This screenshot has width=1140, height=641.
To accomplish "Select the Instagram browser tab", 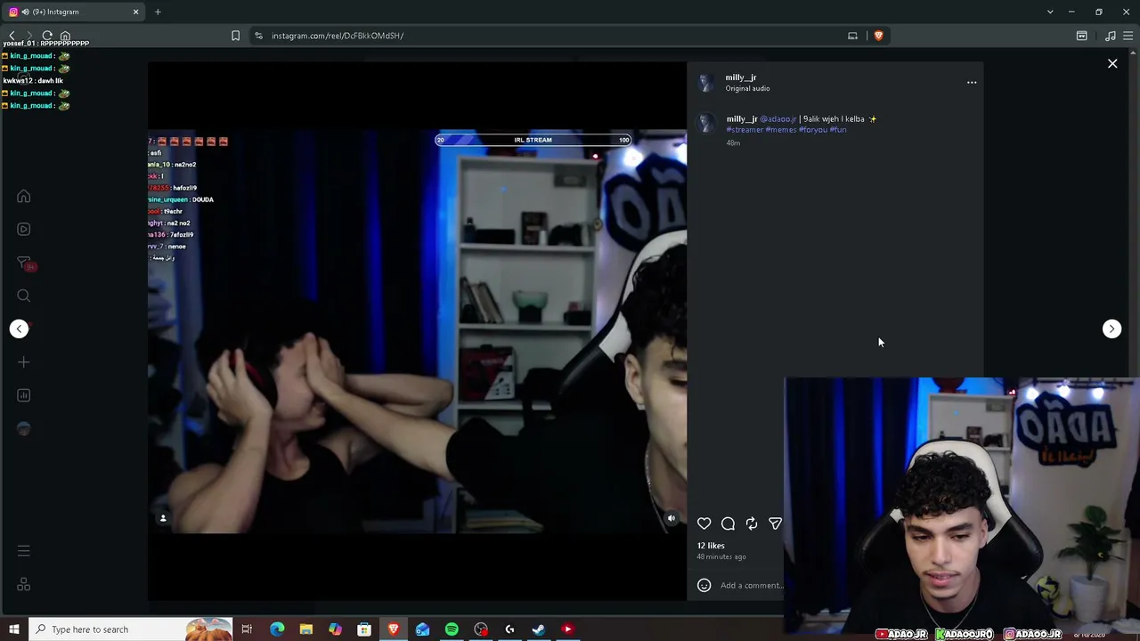I will [x=71, y=12].
